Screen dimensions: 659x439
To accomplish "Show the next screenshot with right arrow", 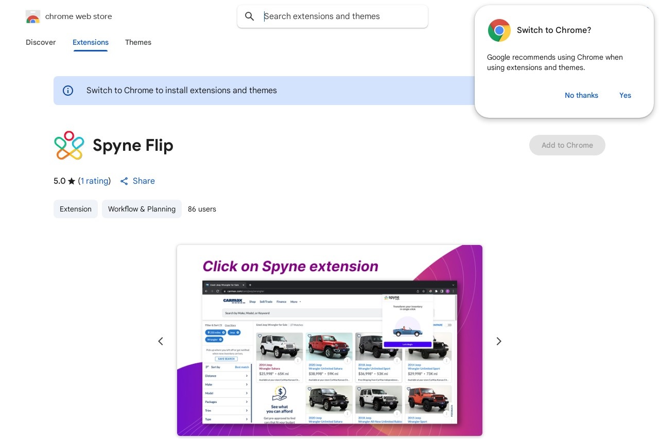I will point(498,341).
